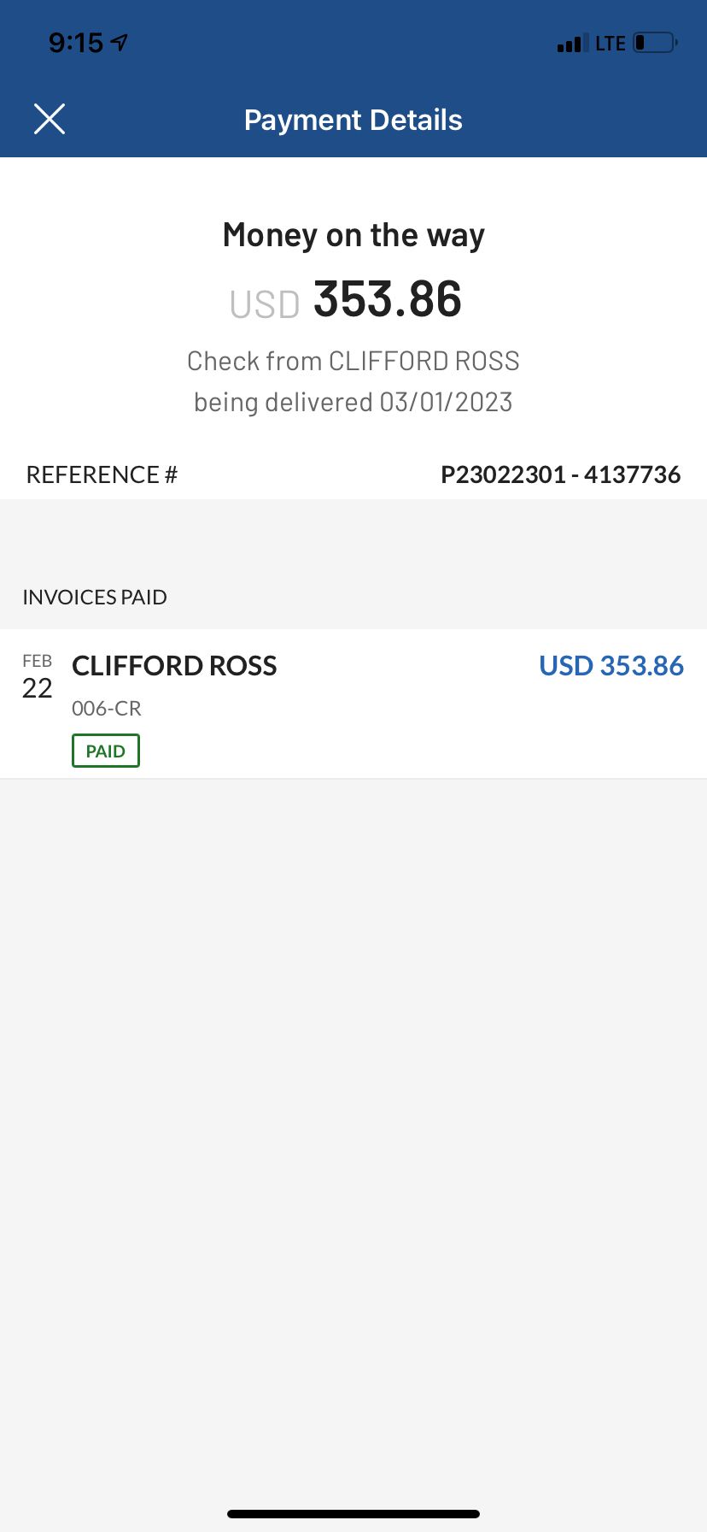The width and height of the screenshot is (707, 1532).
Task: Tap the battery indicator icon
Action: point(656,43)
